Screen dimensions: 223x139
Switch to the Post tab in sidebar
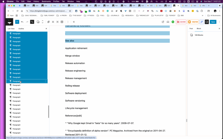pyautogui.click(x=191, y=28)
